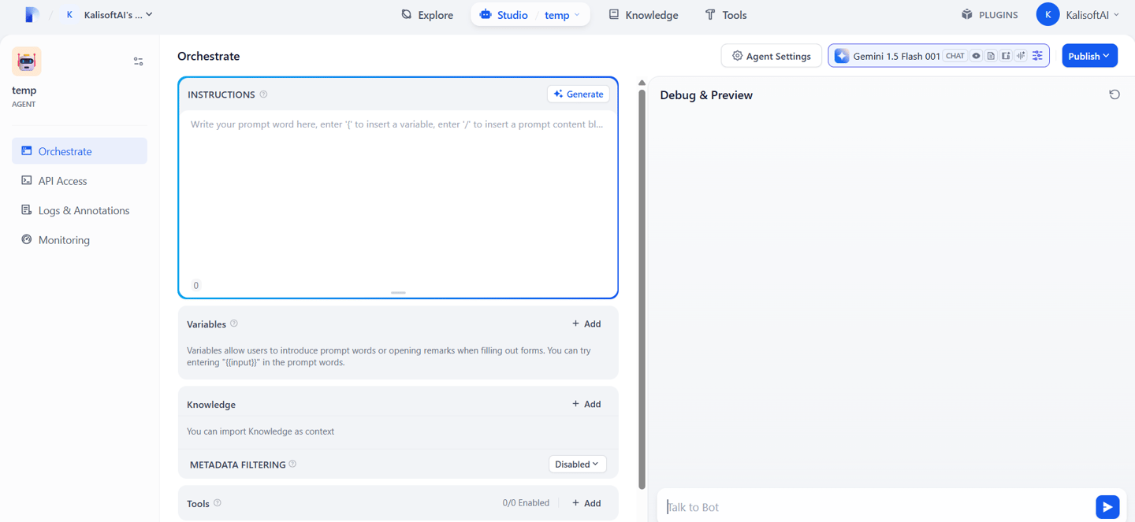Screen dimensions: 1135x522
Task: Send message with the blue arrow button
Action: [1107, 507]
